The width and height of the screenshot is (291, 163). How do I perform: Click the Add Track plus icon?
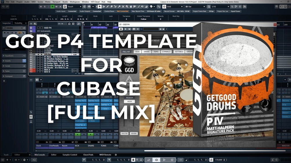click(x=31, y=24)
